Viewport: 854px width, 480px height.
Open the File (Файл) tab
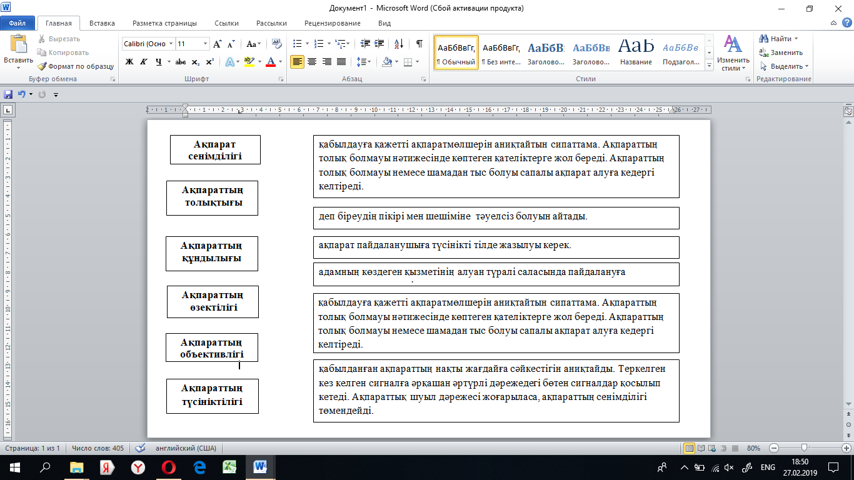click(17, 23)
